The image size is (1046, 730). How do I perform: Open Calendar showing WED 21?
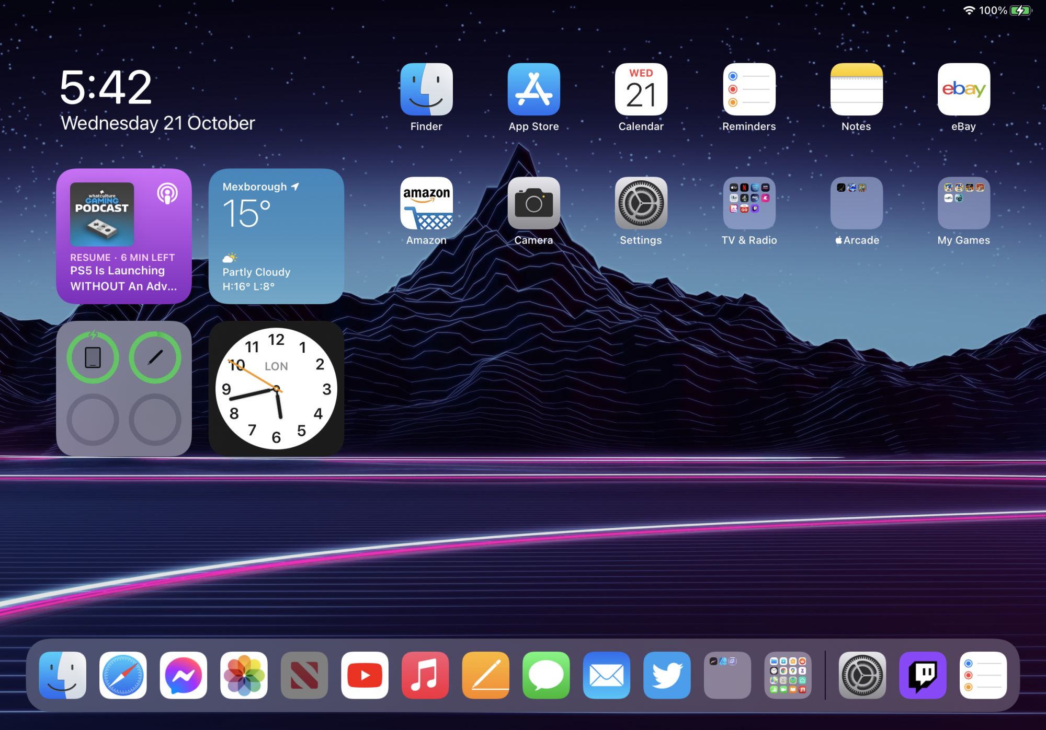click(641, 90)
